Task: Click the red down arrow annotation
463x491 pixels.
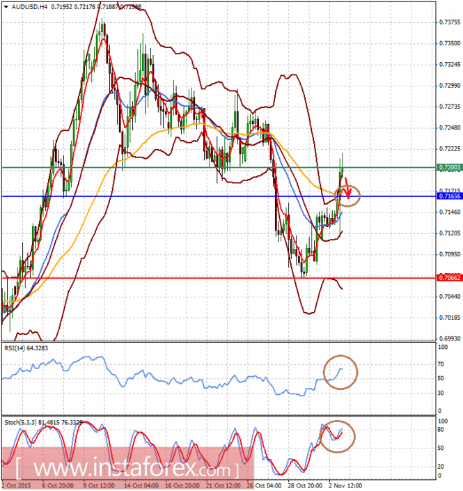Action: [347, 188]
